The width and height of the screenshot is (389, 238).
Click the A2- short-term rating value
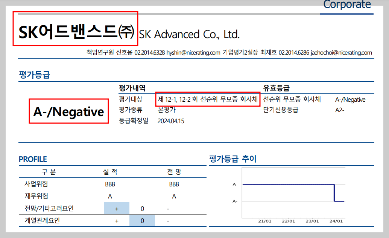pyautogui.click(x=340, y=110)
